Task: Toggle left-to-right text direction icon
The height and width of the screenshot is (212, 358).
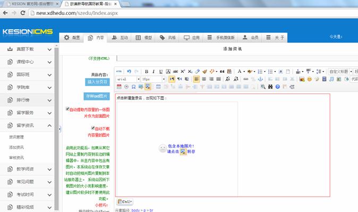Action: click(172, 79)
